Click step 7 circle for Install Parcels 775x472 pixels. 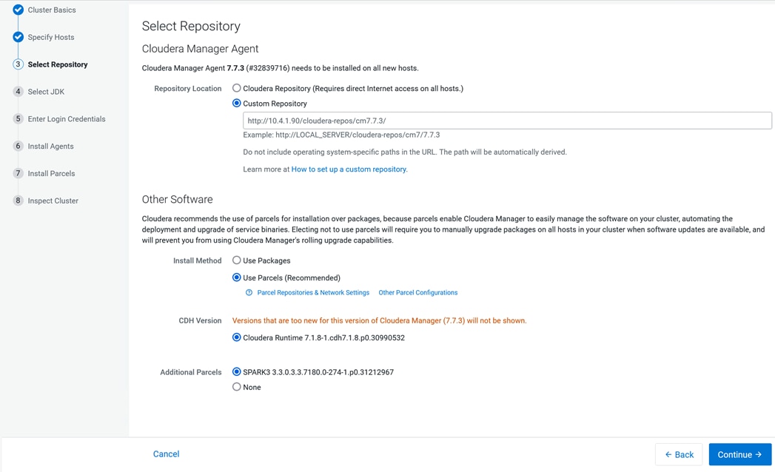coord(19,173)
